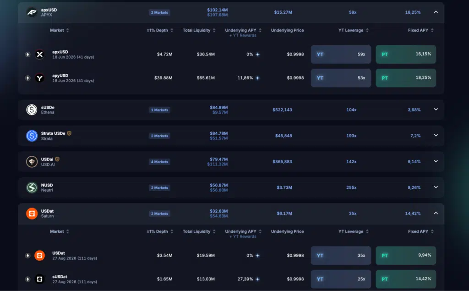Click the 2 Markets badge on NUSD row
The width and height of the screenshot is (469, 291).
(159, 188)
